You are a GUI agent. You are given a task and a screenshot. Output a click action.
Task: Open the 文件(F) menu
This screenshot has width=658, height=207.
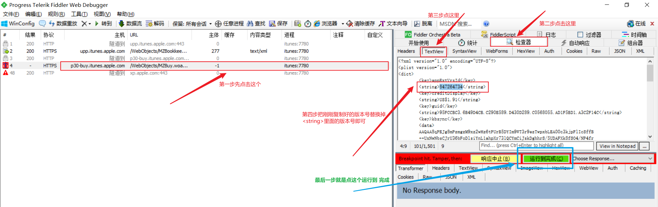11,14
